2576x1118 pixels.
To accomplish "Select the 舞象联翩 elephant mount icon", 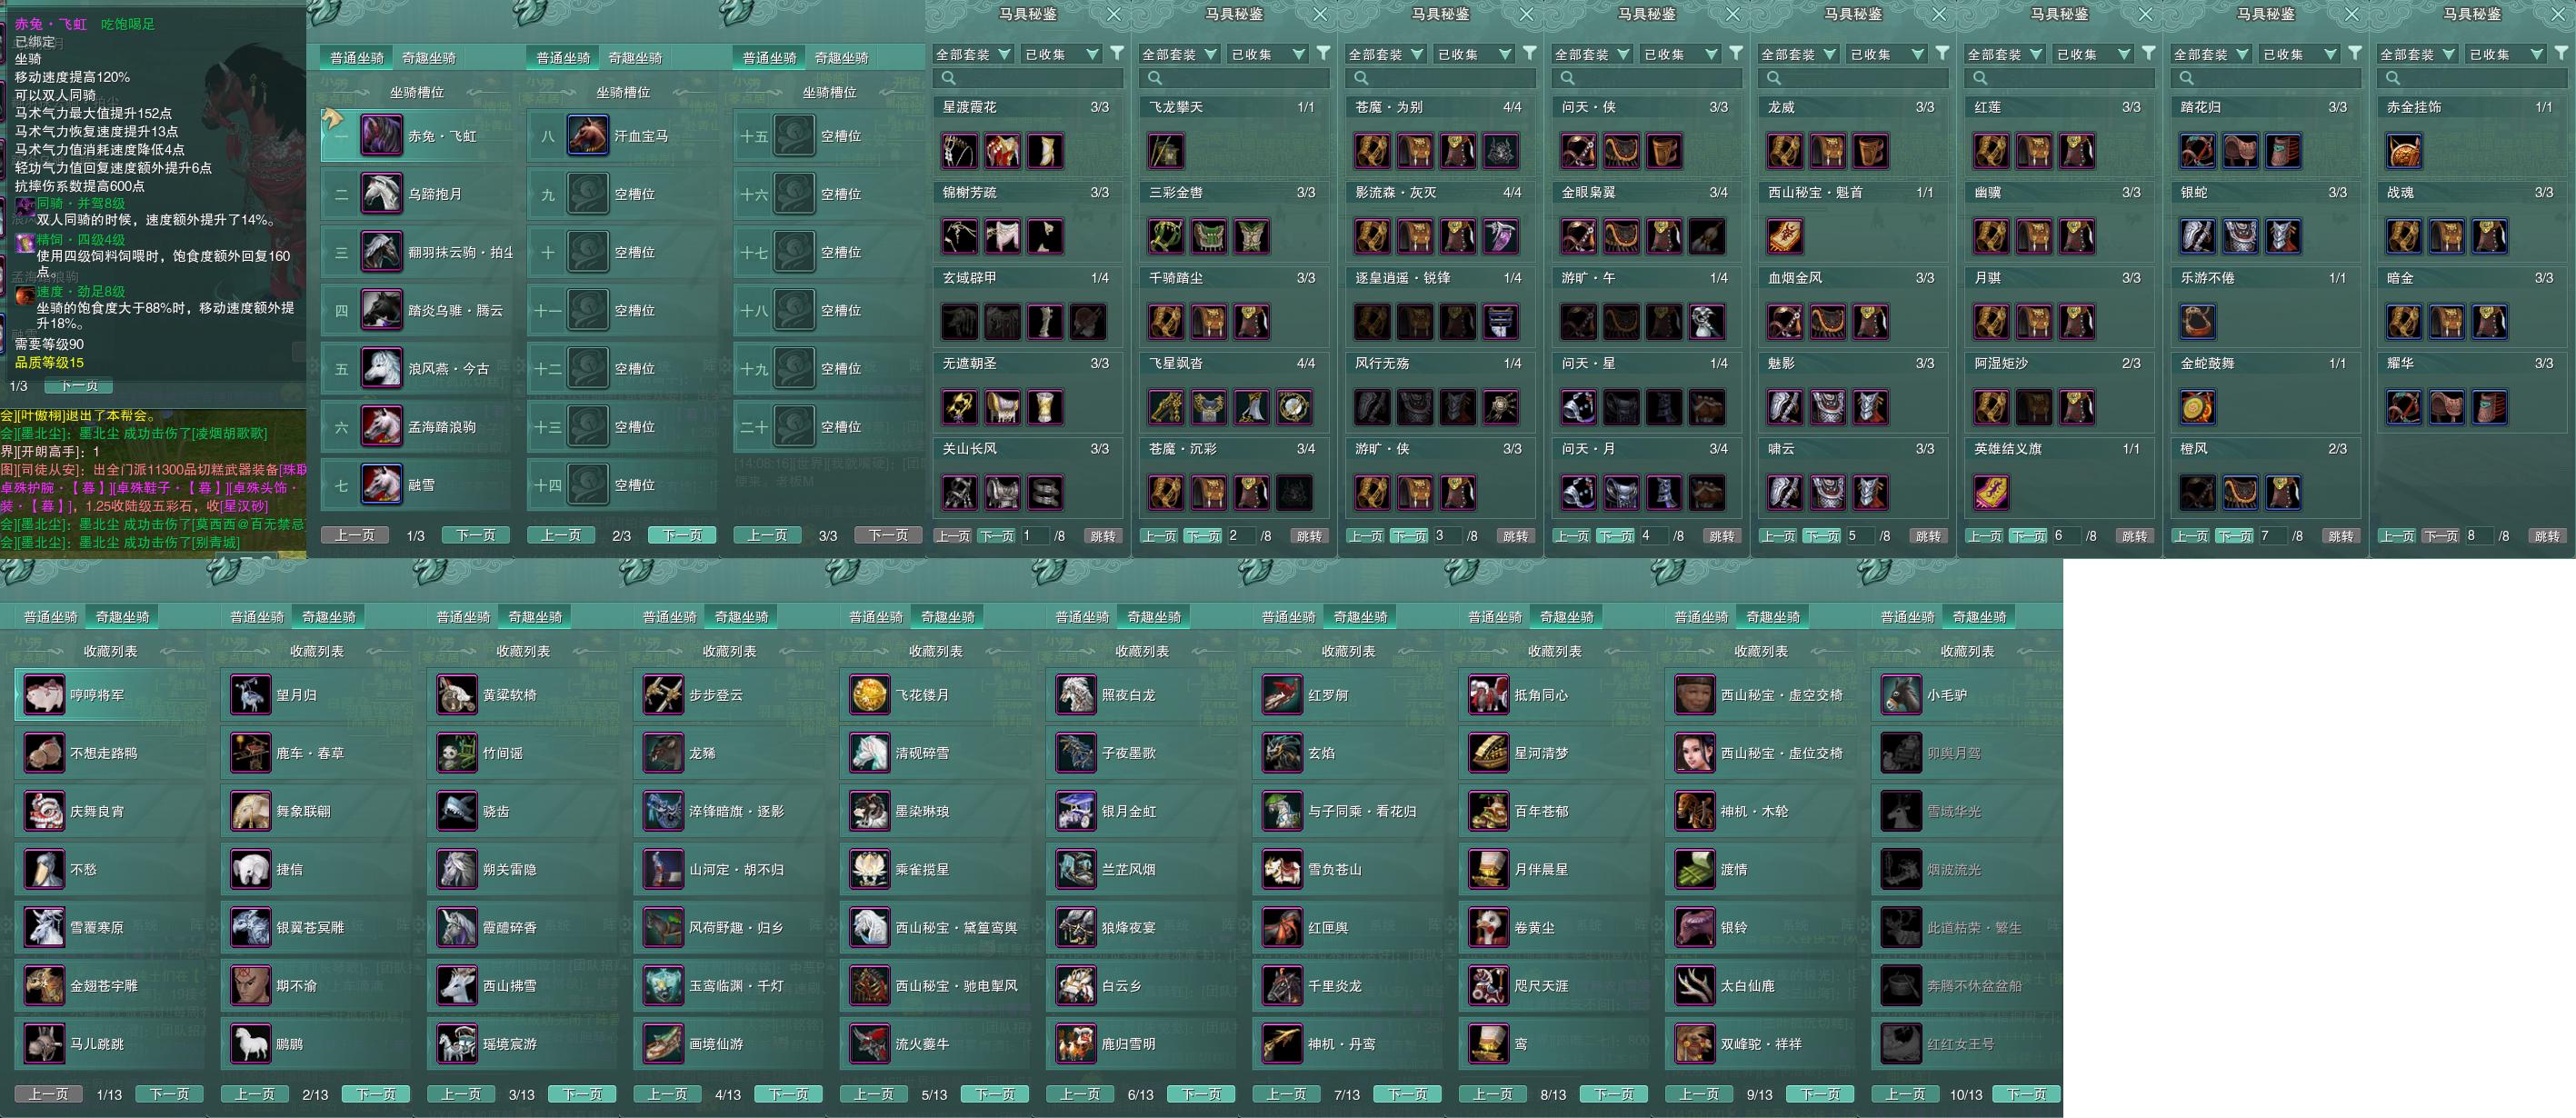I will pos(250,811).
